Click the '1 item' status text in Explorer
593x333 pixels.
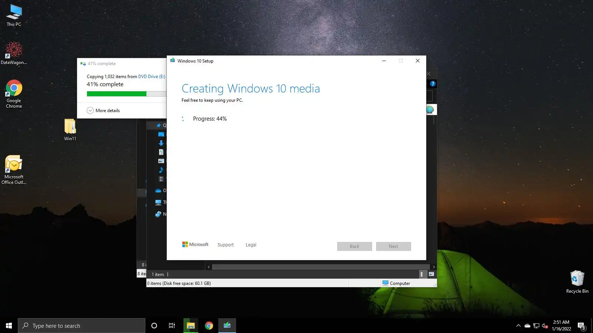pos(158,275)
